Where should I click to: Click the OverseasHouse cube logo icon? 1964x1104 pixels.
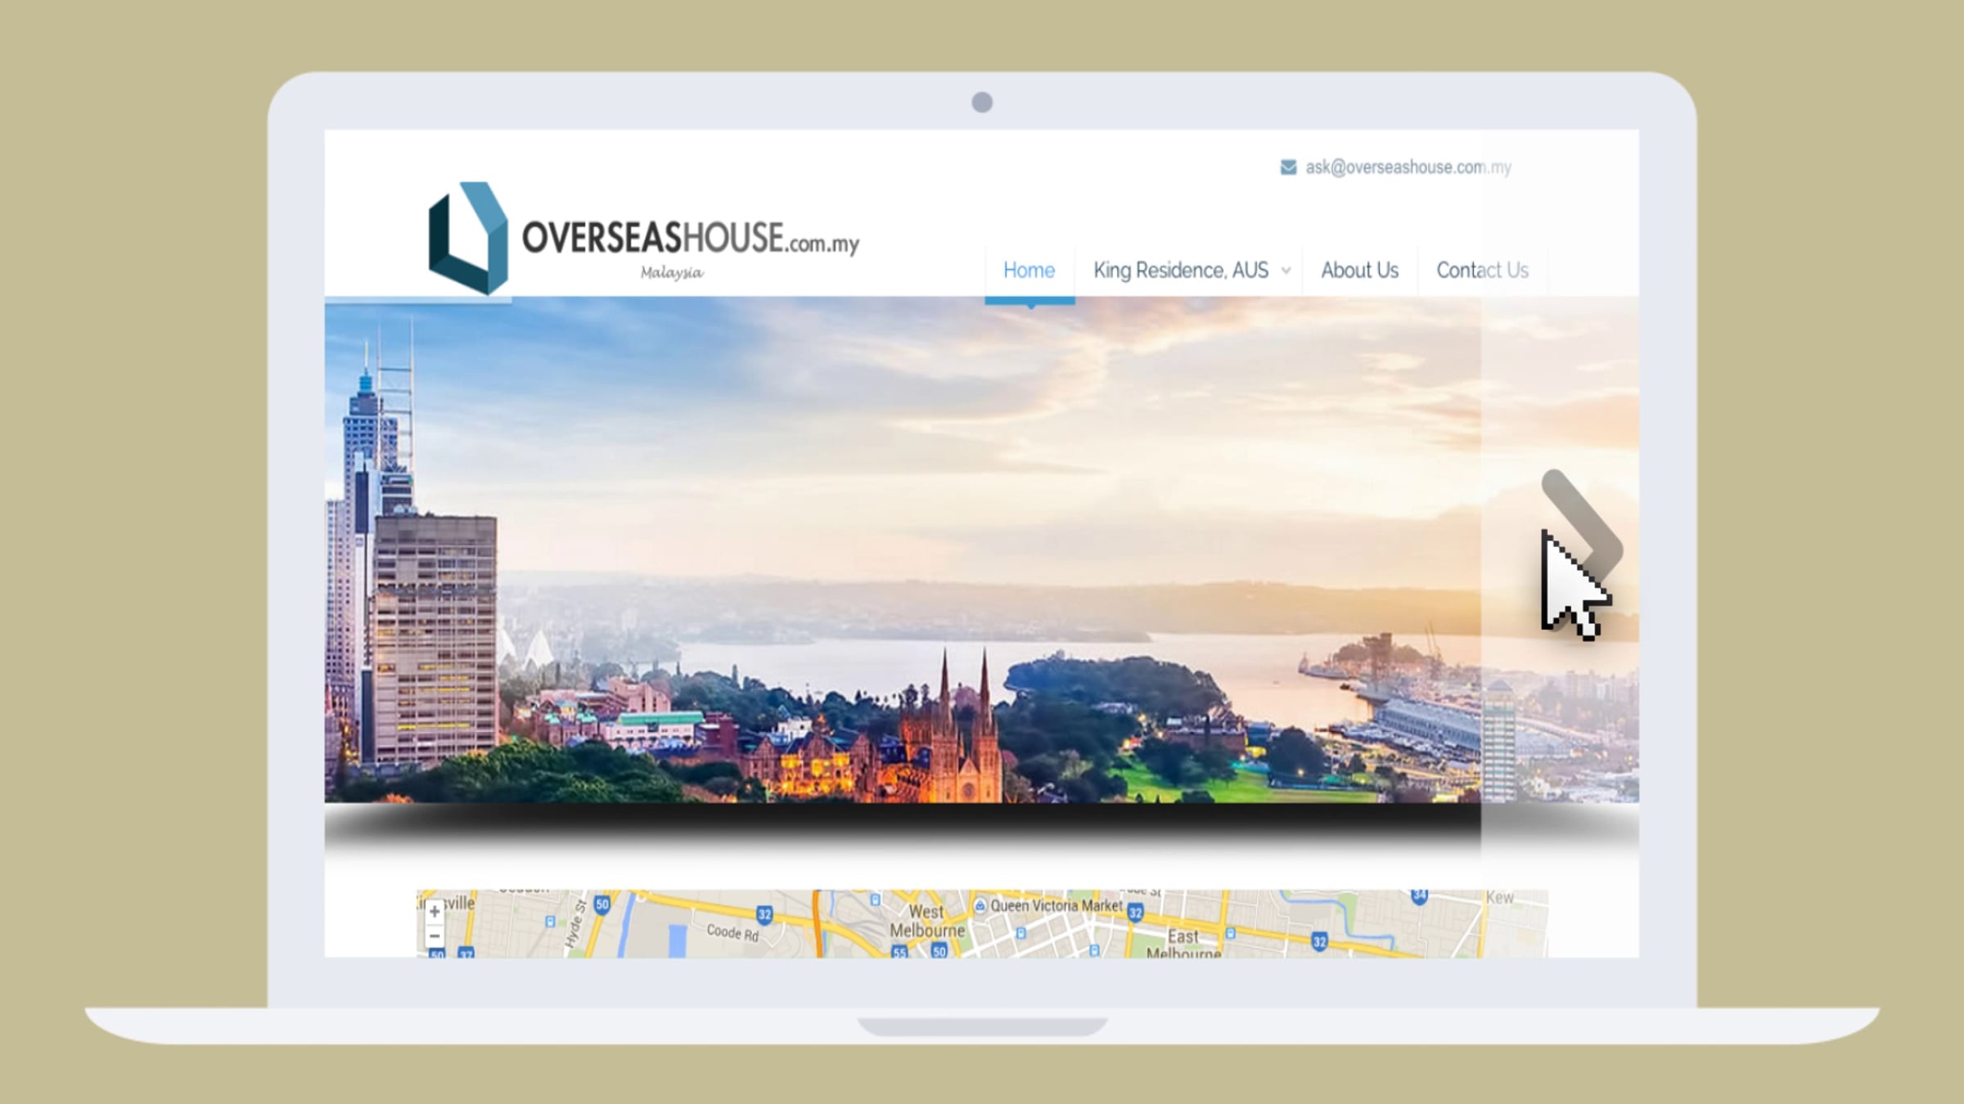pyautogui.click(x=468, y=238)
